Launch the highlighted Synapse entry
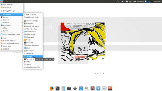The width and height of the screenshot is (162, 91). tap(33, 56)
